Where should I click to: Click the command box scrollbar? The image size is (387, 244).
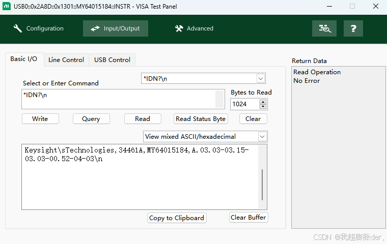pyautogui.click(x=219, y=99)
